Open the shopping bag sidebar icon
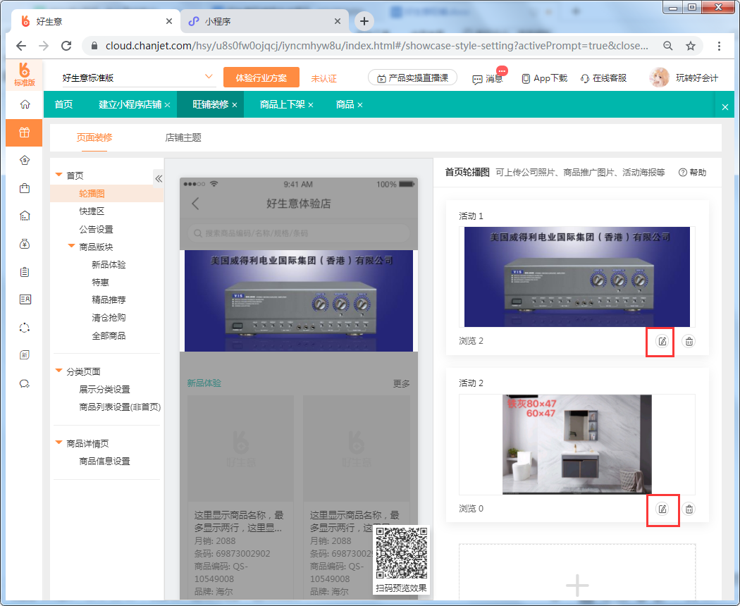Screen dimensions: 740x606 click(x=25, y=188)
